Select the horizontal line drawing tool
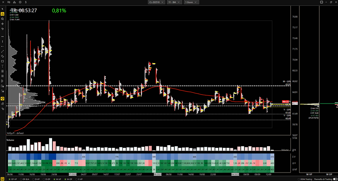This screenshot has height=181, width=338. point(2,37)
